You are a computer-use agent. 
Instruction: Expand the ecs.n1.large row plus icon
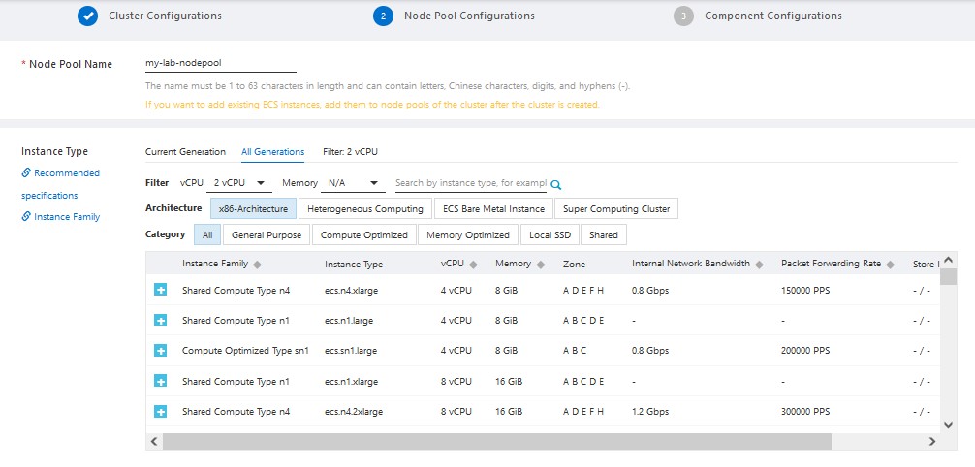coord(161,320)
